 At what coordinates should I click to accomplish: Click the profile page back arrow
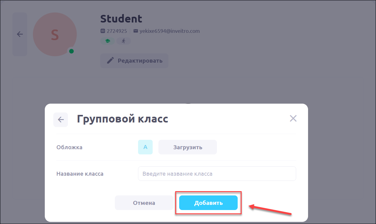(20, 34)
